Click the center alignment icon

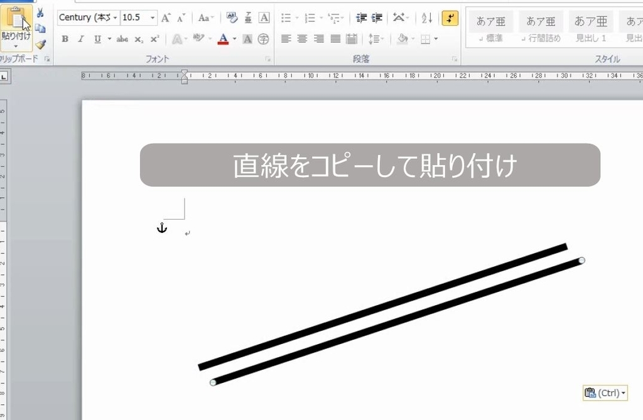pyautogui.click(x=302, y=38)
